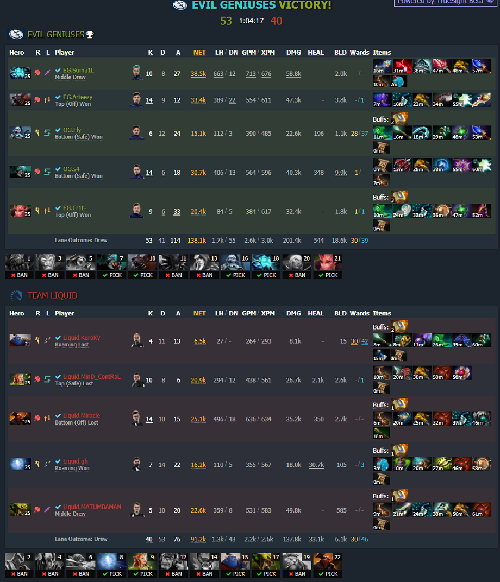Click EG.Suma1L's 38.5k net worth value

point(198,74)
